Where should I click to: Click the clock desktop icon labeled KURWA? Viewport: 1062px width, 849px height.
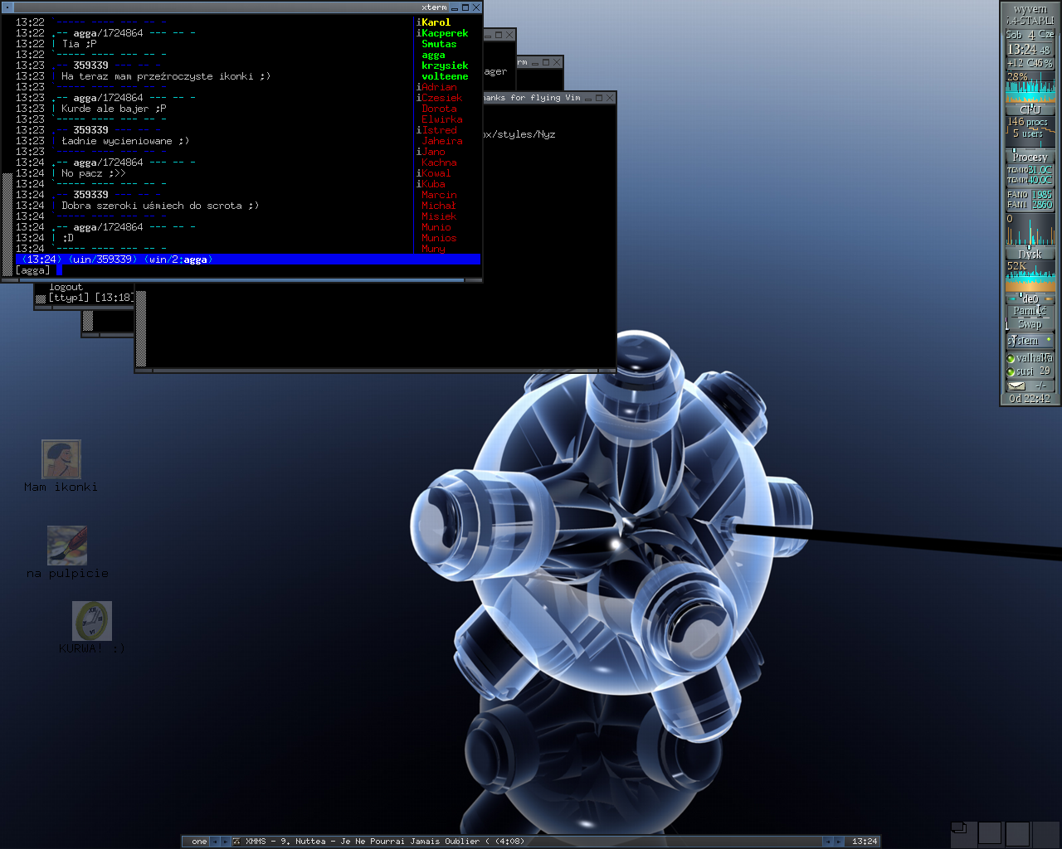coord(91,621)
